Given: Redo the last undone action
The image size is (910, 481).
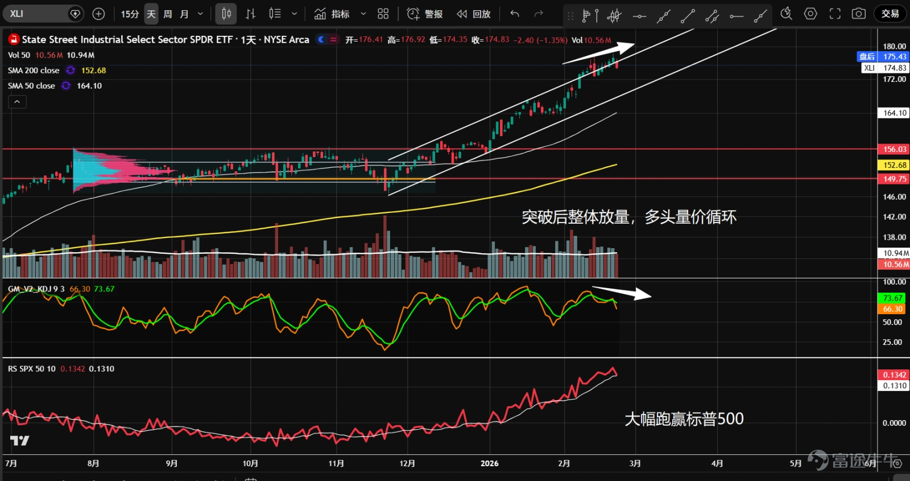Looking at the screenshot, I should click(x=539, y=14).
